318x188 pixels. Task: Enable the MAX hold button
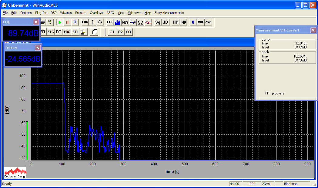pos(201,22)
